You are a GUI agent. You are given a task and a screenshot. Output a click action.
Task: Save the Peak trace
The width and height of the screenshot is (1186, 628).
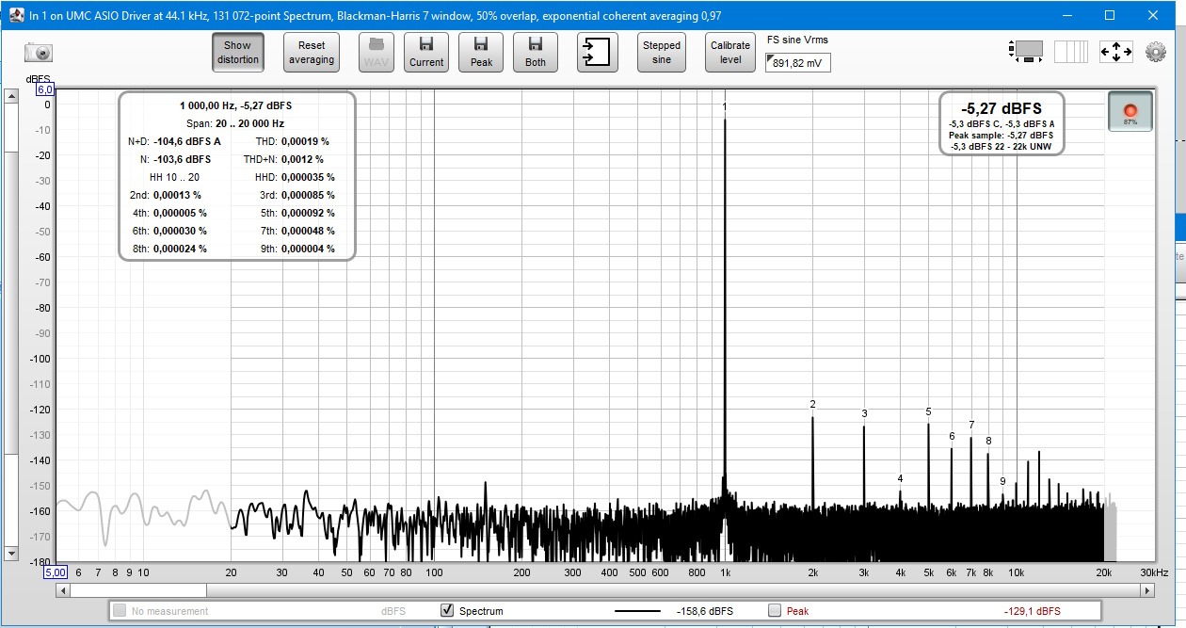[481, 52]
